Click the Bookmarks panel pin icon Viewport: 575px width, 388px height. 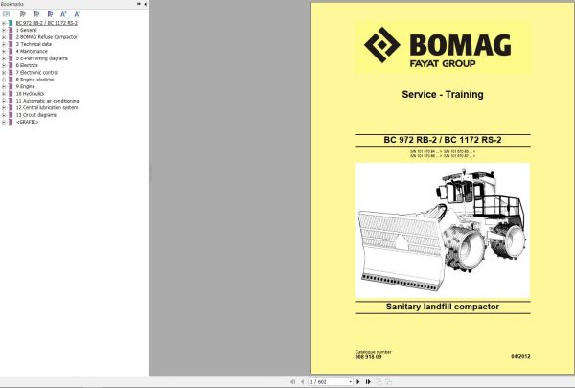[x=139, y=4]
